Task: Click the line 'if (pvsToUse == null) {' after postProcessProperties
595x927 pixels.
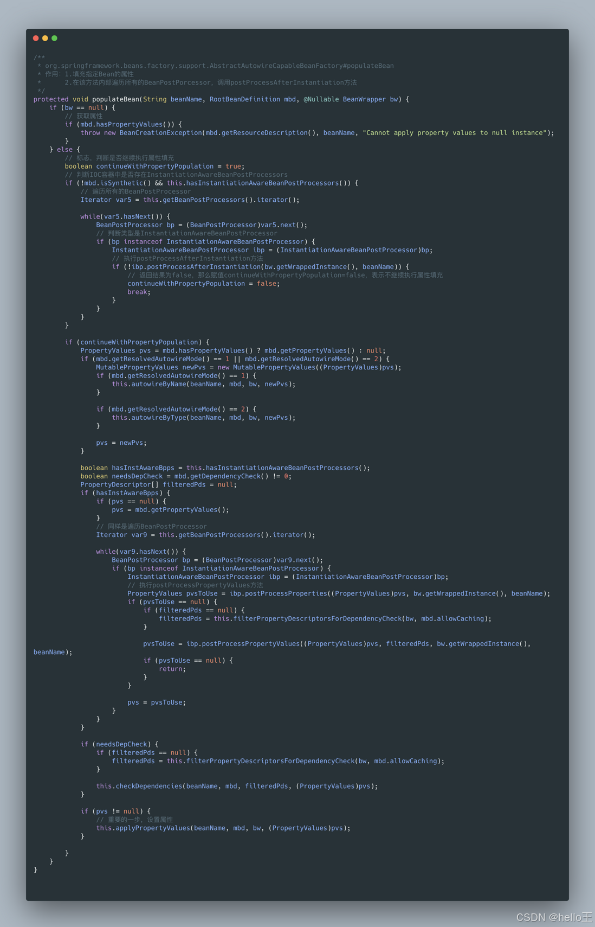Action: 172,602
